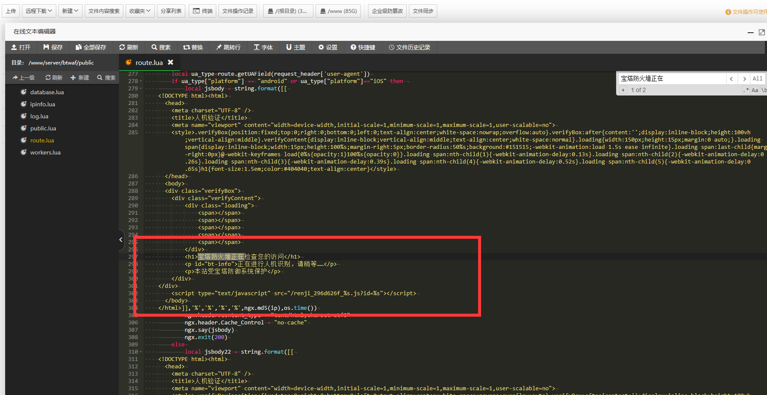Show the 快捷键 shortcuts help
Image resolution: width=767 pixels, height=395 pixels.
pyautogui.click(x=363, y=47)
